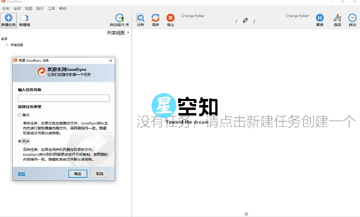Open the 全部 menu
This screenshot has width=360, height=217.
(x=17, y=9)
